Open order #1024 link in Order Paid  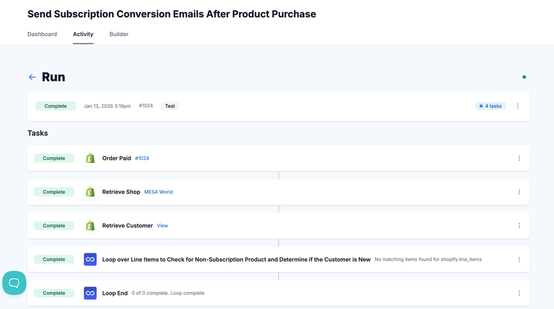click(142, 158)
